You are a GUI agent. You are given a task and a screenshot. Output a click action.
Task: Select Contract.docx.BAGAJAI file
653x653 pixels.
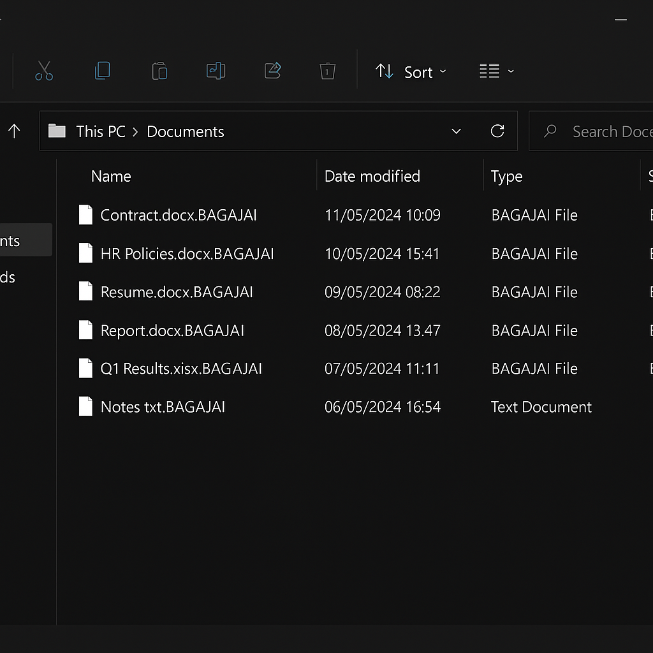coord(179,215)
